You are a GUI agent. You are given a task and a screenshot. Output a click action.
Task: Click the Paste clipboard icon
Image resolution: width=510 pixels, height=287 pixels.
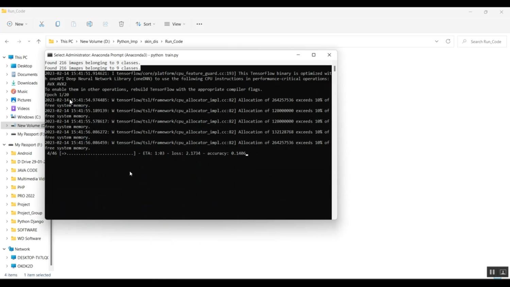click(x=73, y=24)
